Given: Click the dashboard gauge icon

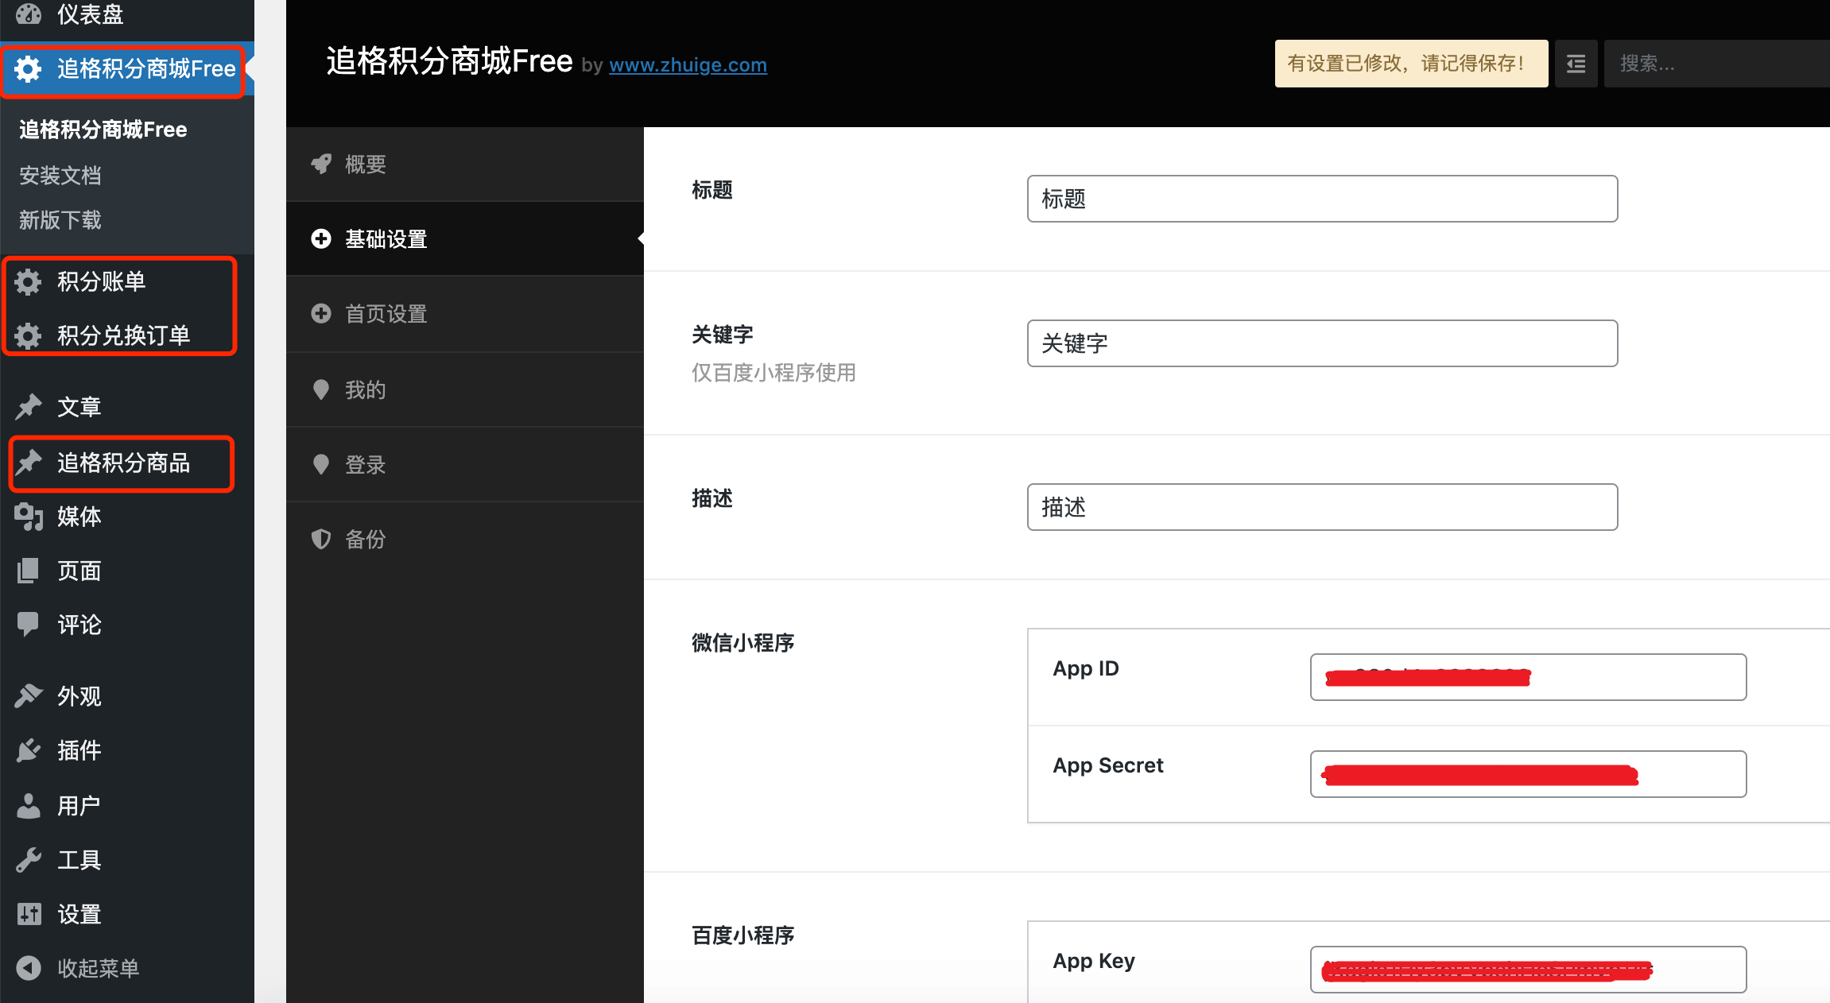Looking at the screenshot, I should 29,14.
